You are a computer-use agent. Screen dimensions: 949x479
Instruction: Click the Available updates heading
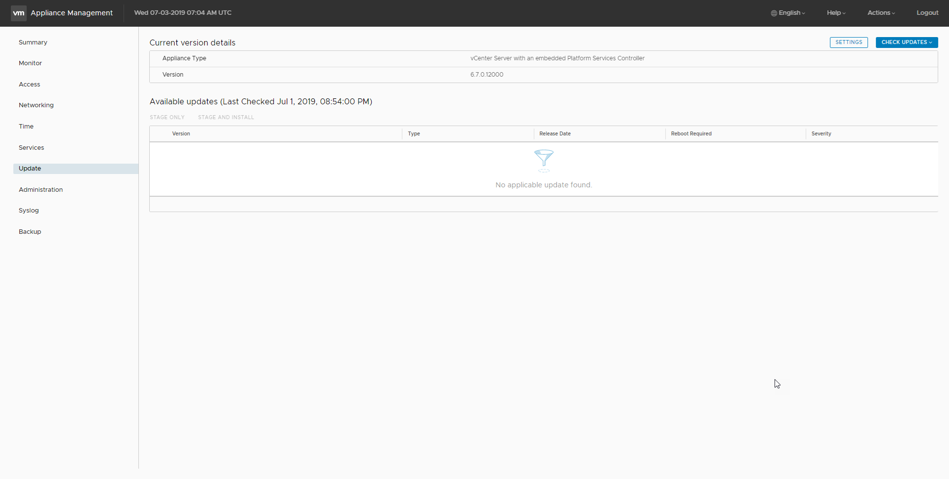261,102
